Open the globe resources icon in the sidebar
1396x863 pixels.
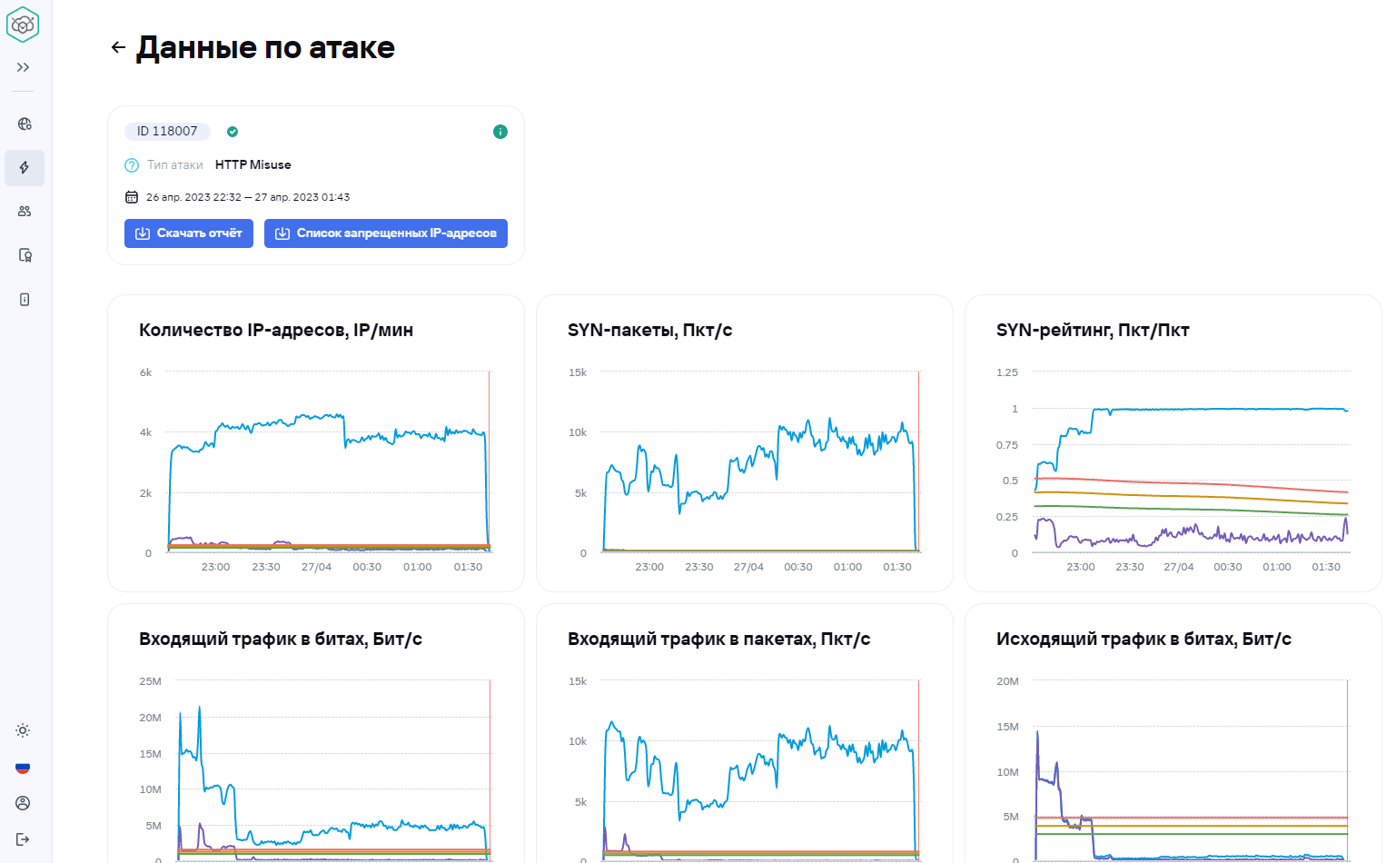point(25,124)
